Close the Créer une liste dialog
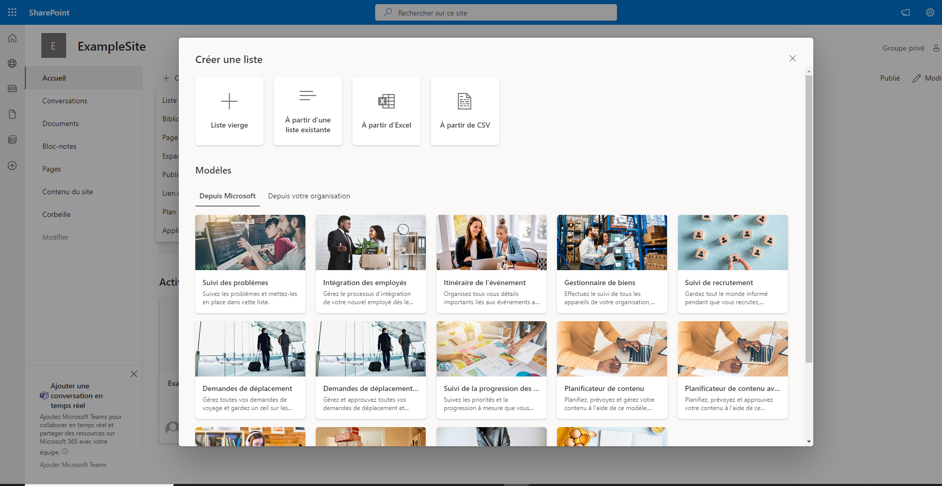942x486 pixels. [x=793, y=58]
